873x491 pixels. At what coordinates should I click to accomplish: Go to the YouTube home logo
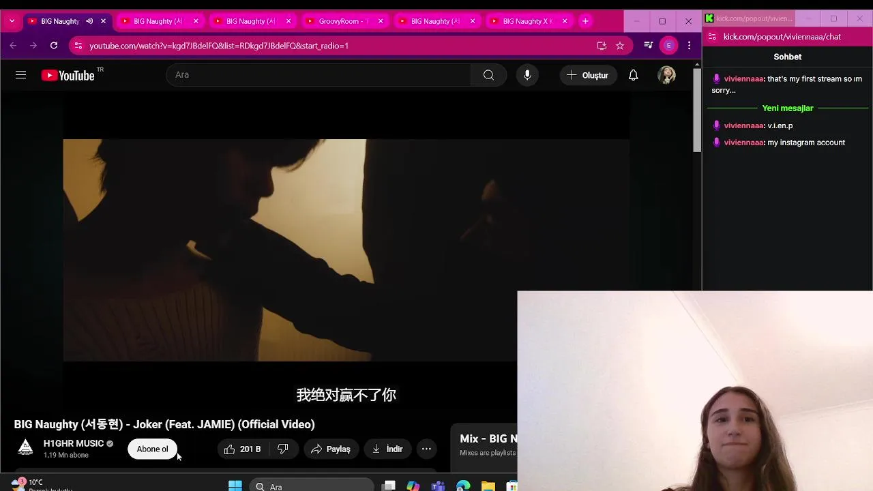[68, 75]
